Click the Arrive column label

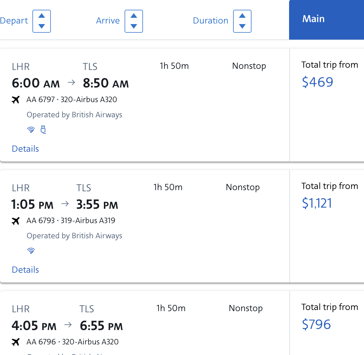pyautogui.click(x=108, y=21)
